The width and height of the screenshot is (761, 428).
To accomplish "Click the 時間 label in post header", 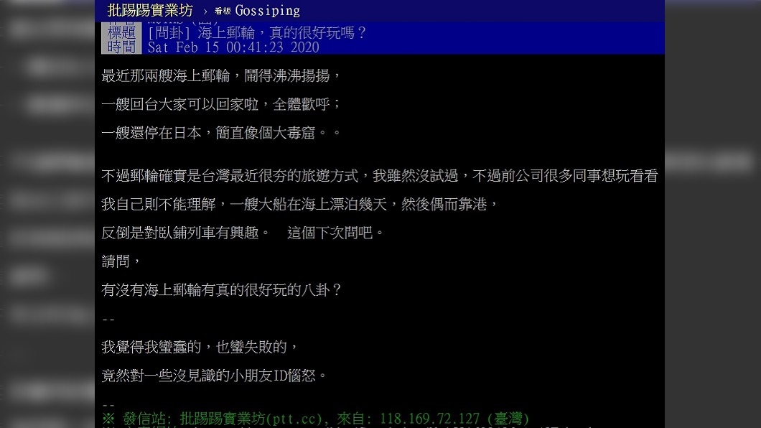I will (121, 47).
